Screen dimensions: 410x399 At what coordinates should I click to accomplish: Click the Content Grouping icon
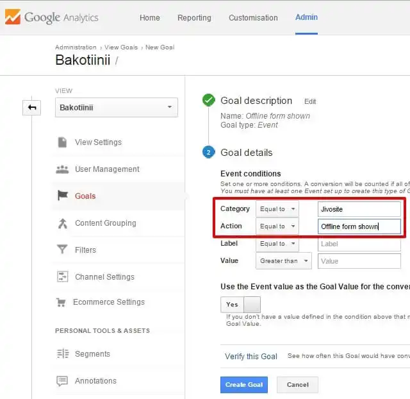point(63,223)
